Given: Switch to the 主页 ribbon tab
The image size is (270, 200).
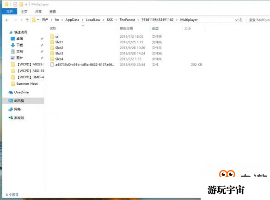Looking at the screenshot, I should tap(24, 12).
